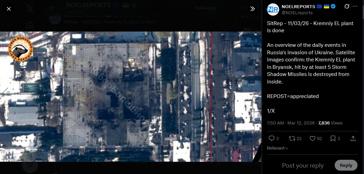Like the post with 92 likes
Screen dimensions: 364x174
[x=316, y=138]
